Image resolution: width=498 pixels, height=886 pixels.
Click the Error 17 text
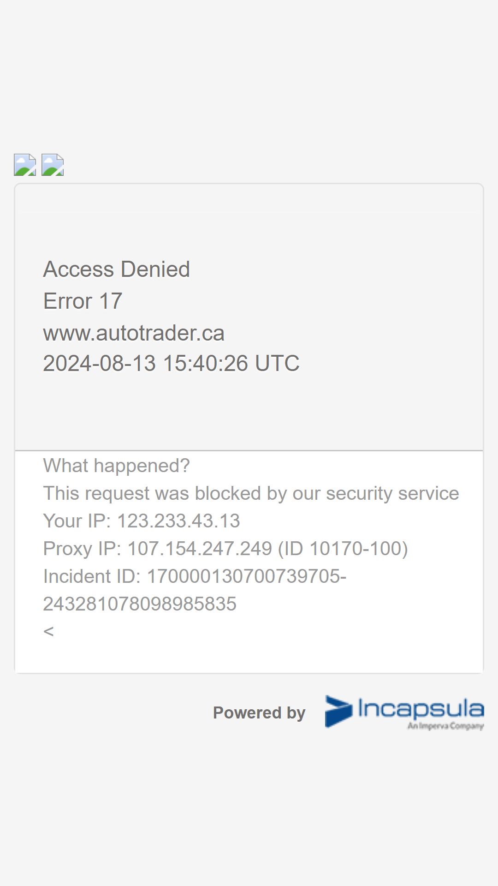(x=83, y=301)
